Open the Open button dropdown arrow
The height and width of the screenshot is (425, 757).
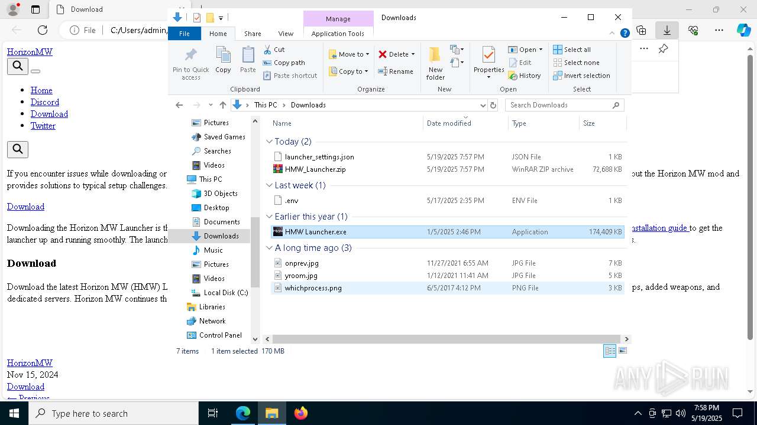541,50
